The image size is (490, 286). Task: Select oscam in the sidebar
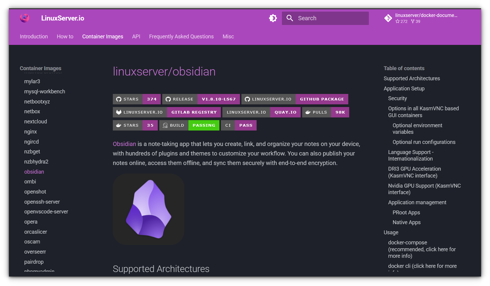coord(32,242)
